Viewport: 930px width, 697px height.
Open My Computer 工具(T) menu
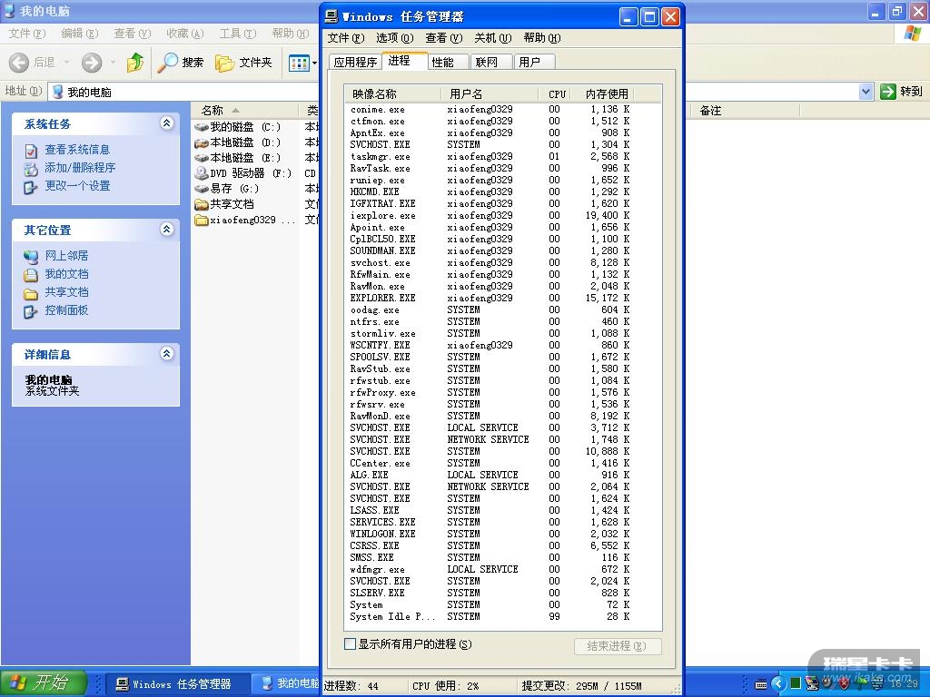click(238, 34)
